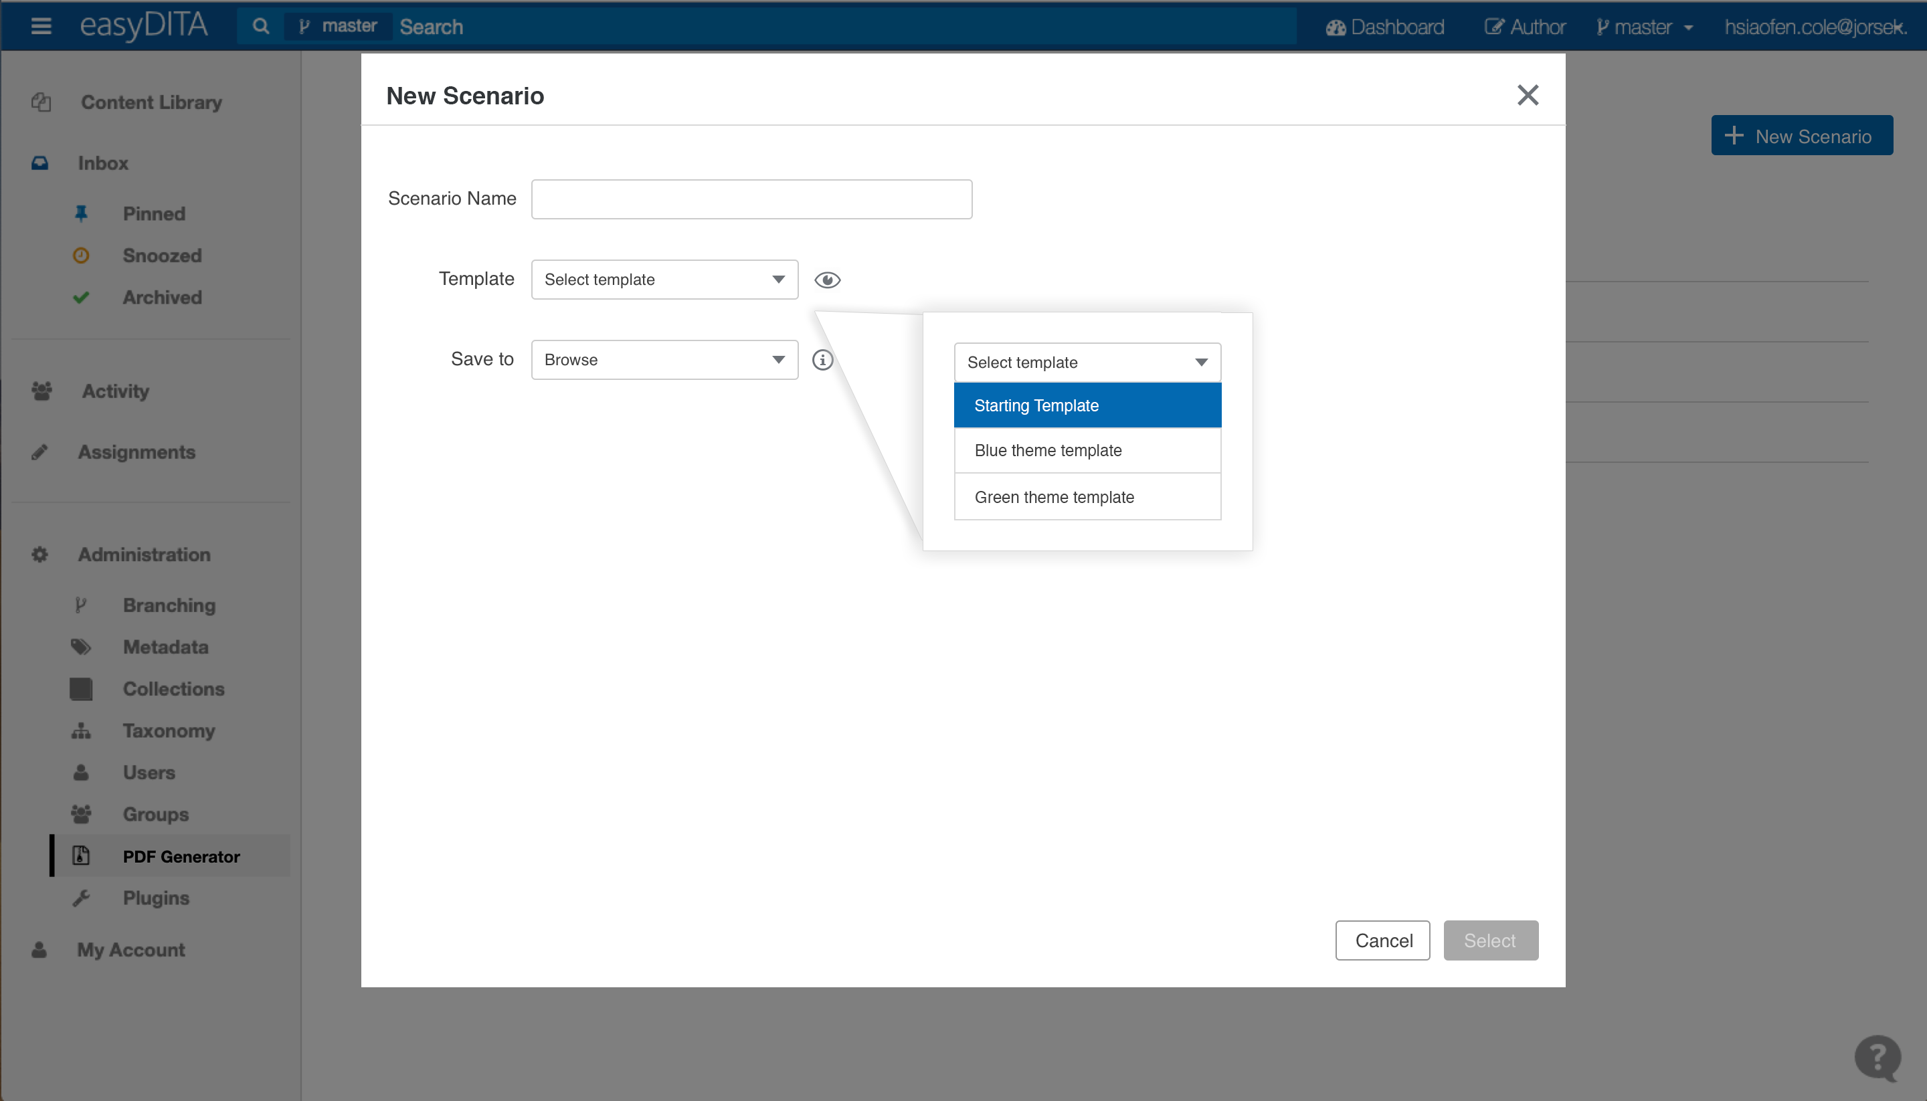The image size is (1927, 1101).
Task: Open Assignments in sidebar
Action: 137,452
